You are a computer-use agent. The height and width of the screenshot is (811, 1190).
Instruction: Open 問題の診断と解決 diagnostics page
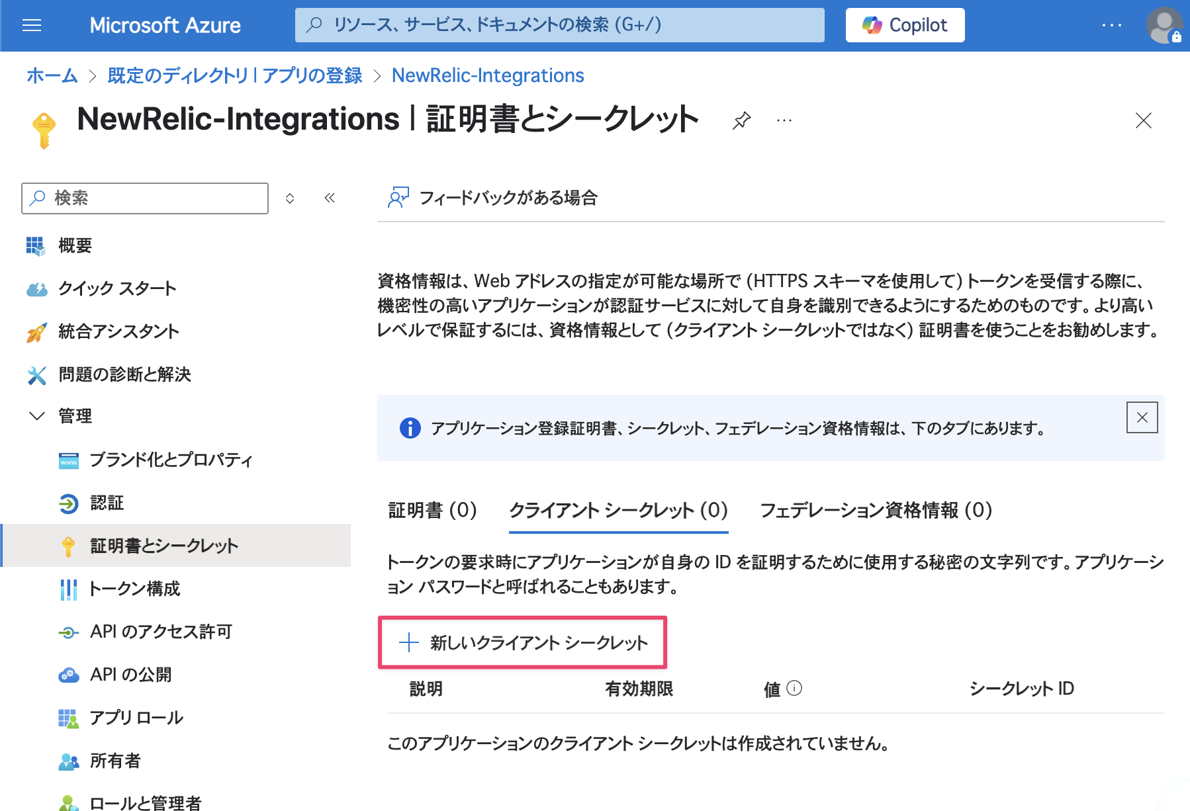pyautogui.click(x=126, y=374)
